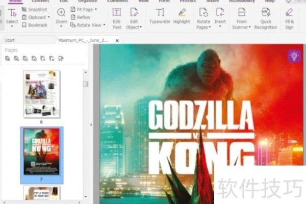Click the fifth icon in the Pages panel toolbar
Image resolution: width=306 pixels, height=204 pixels.
click(x=43, y=58)
